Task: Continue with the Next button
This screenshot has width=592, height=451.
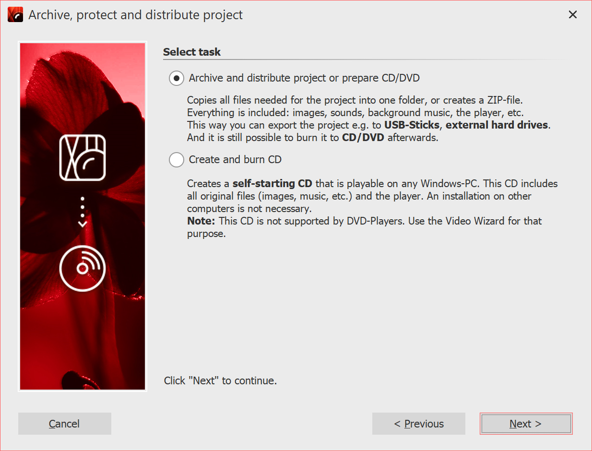Action: 526,424
